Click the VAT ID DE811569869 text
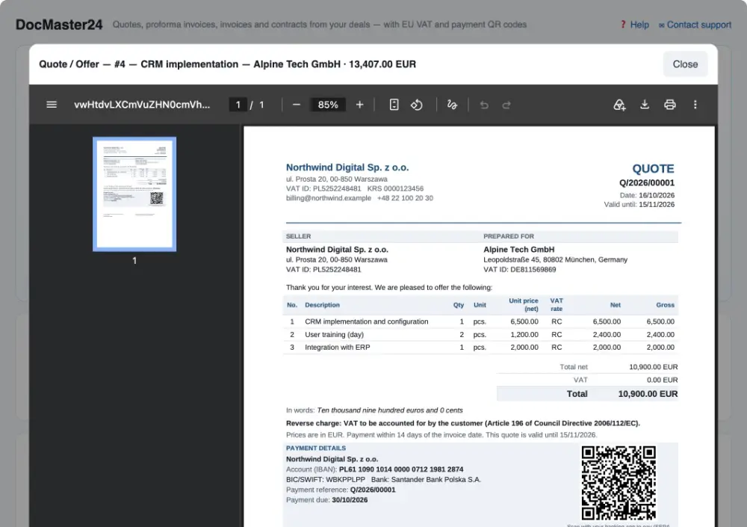The width and height of the screenshot is (747, 527). (519, 269)
